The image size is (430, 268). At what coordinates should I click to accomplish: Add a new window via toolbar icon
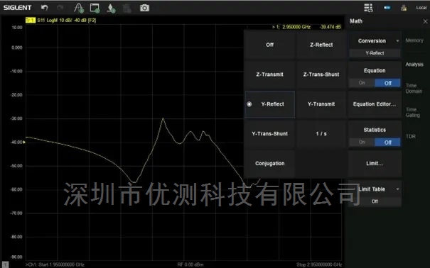[x=95, y=8]
